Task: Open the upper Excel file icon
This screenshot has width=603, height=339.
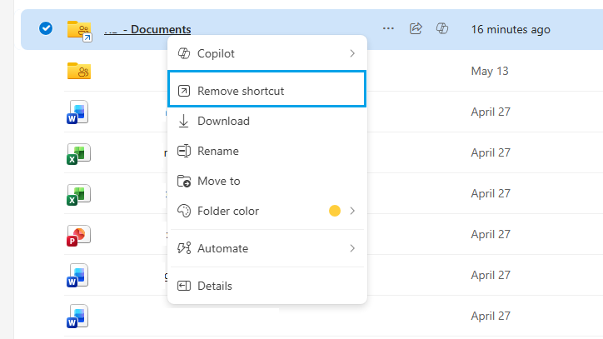Action: click(78, 153)
